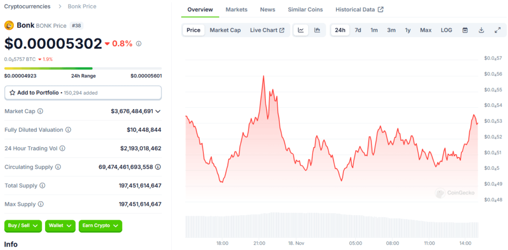The height and width of the screenshot is (250, 508).
Task: Open the Earn Crypto dropdown
Action: 100,226
